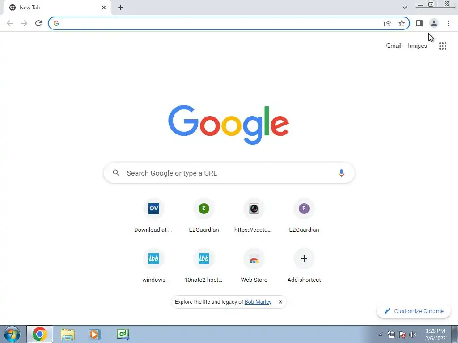
Task: Click the Search Google or type a URL box
Action: coord(229,173)
